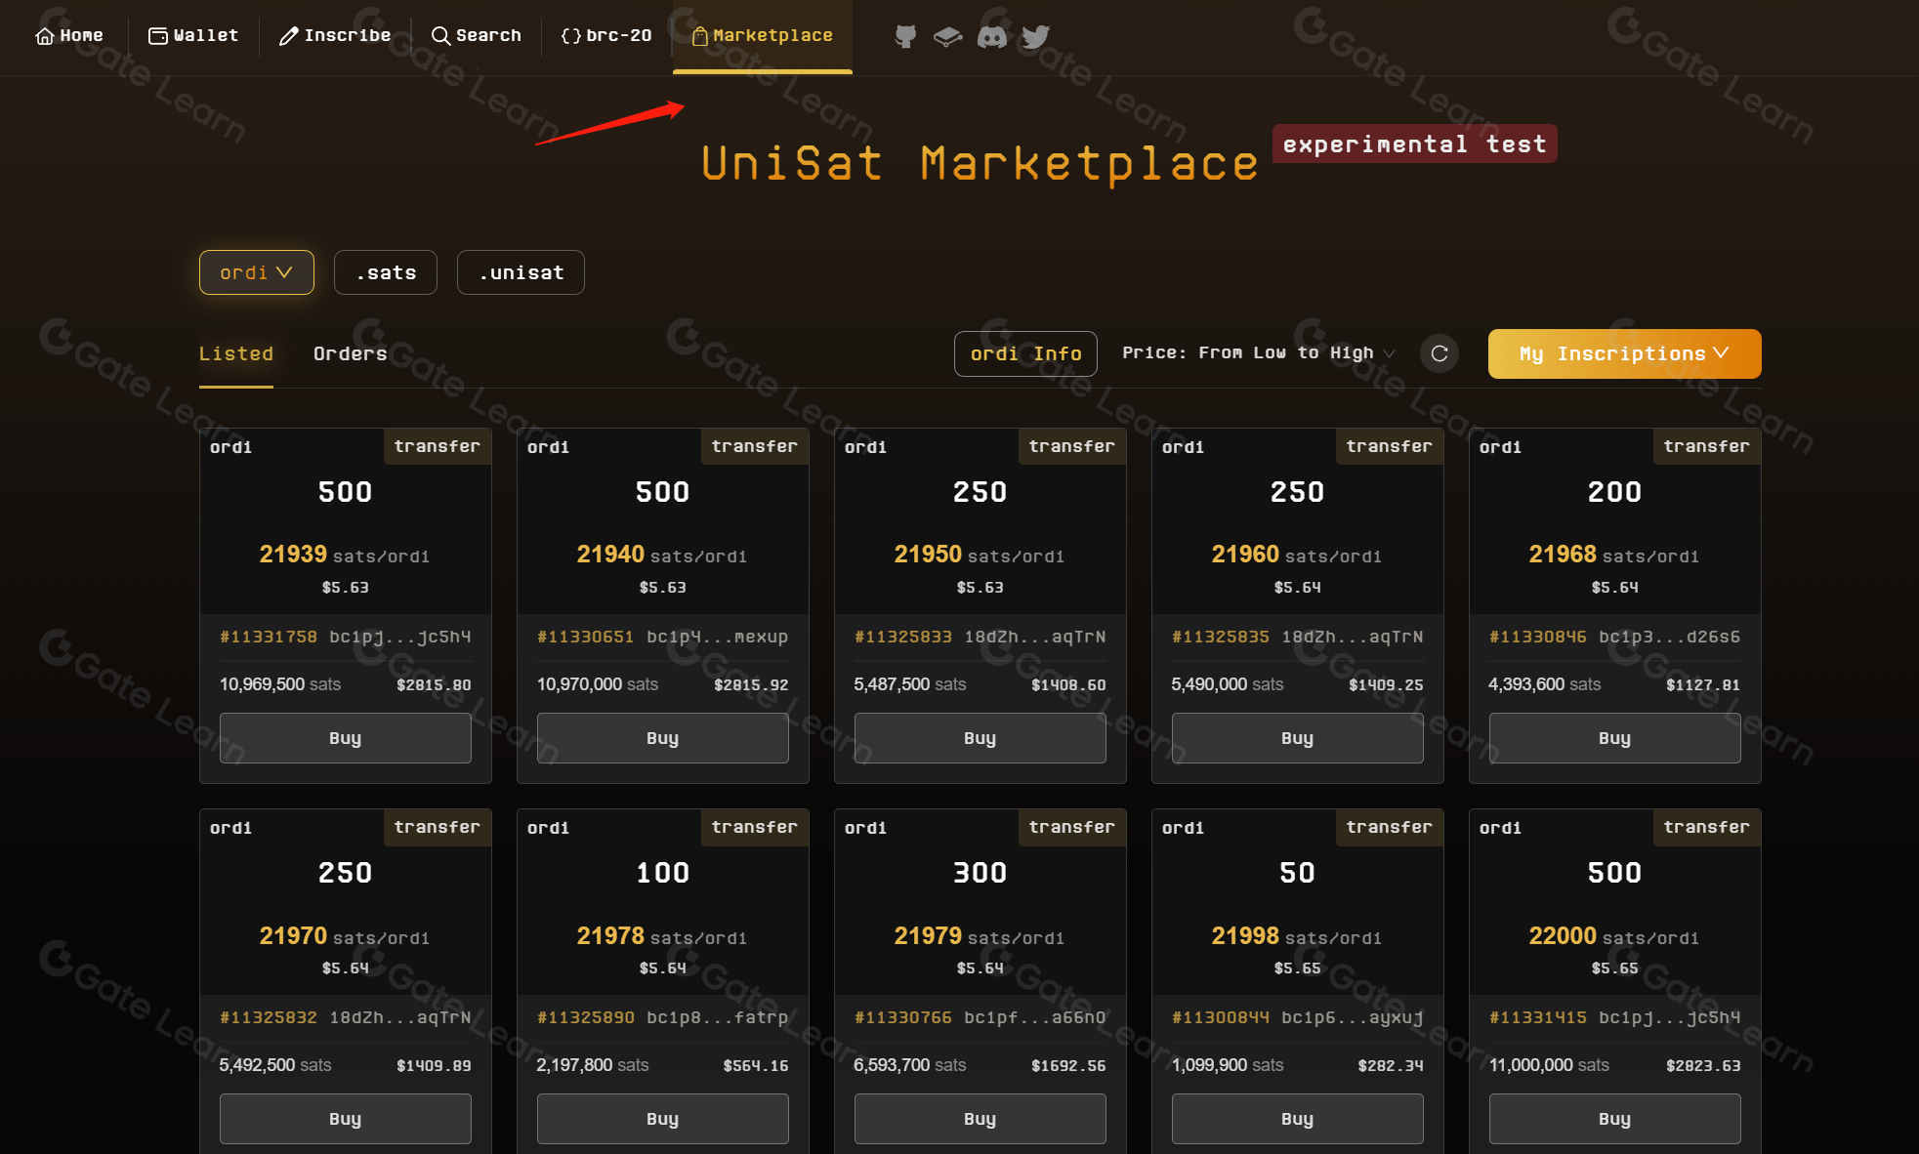Expand the ordi token dropdown
This screenshot has width=1919, height=1154.
click(257, 272)
